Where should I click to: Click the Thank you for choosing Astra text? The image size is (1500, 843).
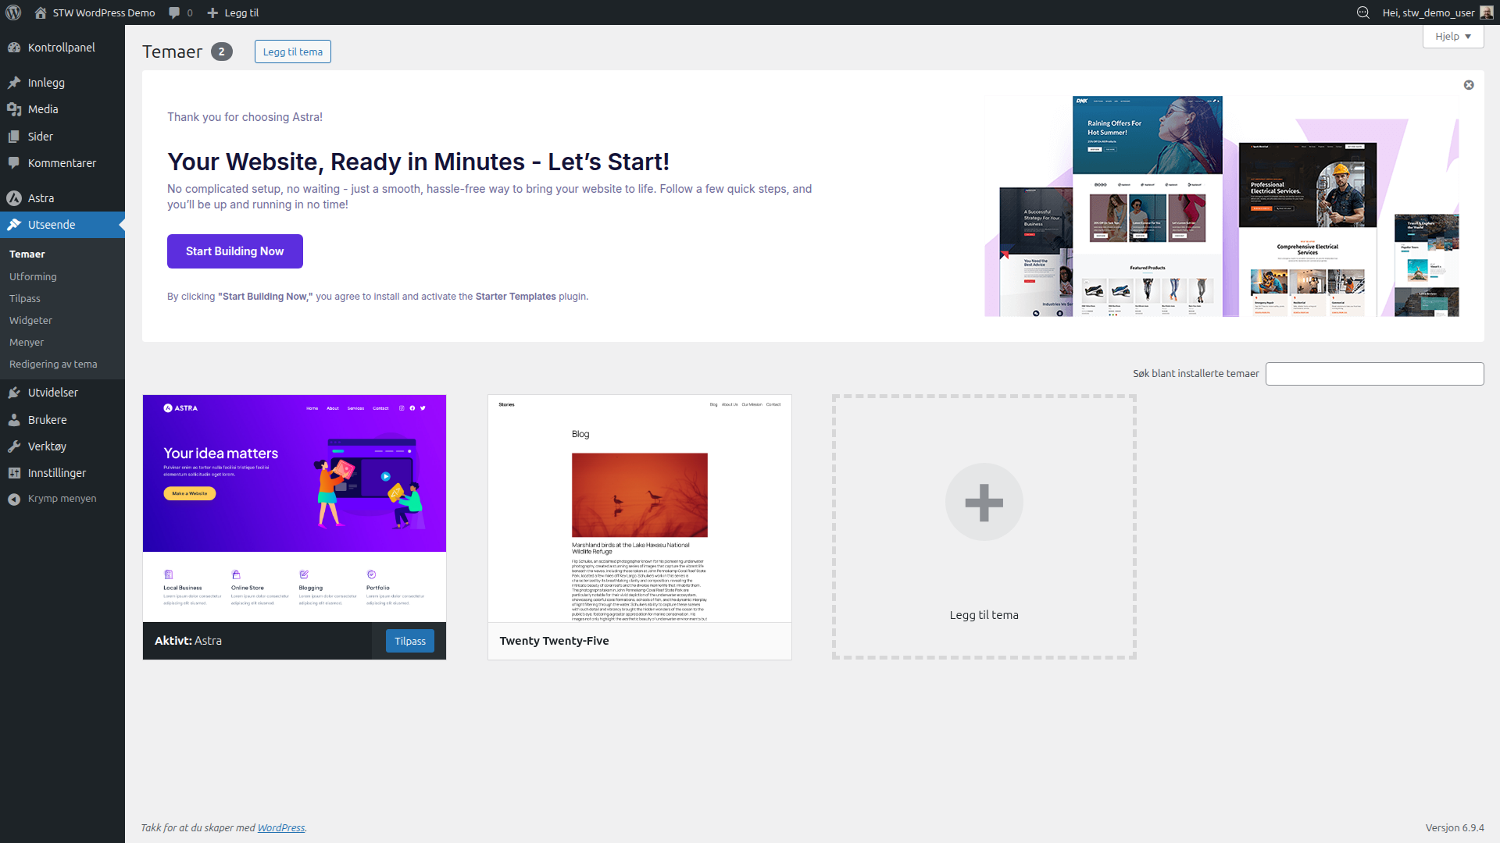245,117
